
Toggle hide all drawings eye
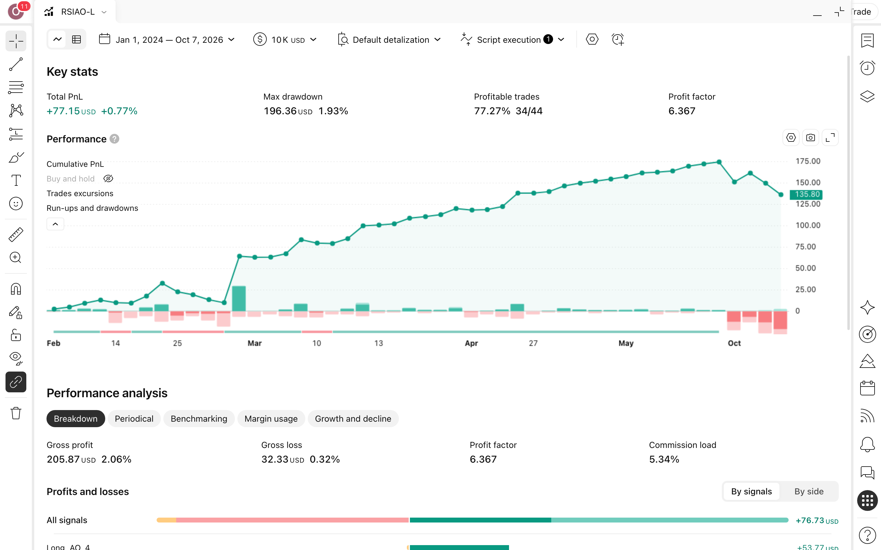(16, 359)
